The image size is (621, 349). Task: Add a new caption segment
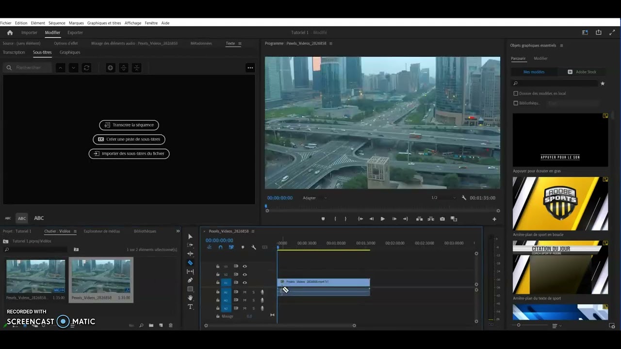110,68
